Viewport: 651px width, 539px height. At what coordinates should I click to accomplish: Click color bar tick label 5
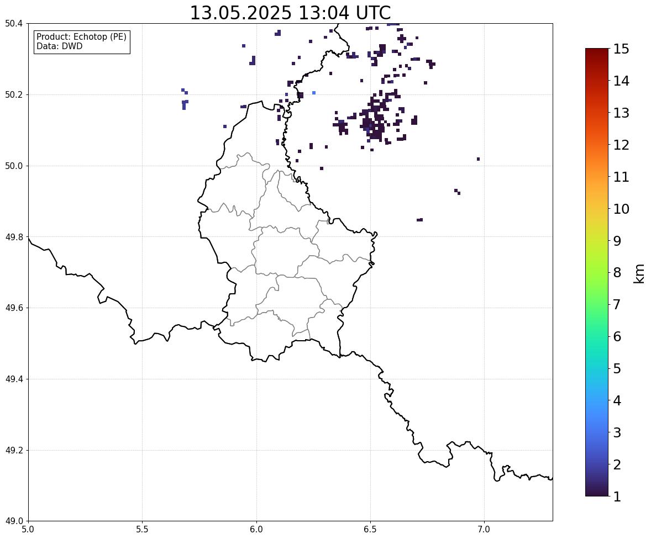pyautogui.click(x=617, y=368)
